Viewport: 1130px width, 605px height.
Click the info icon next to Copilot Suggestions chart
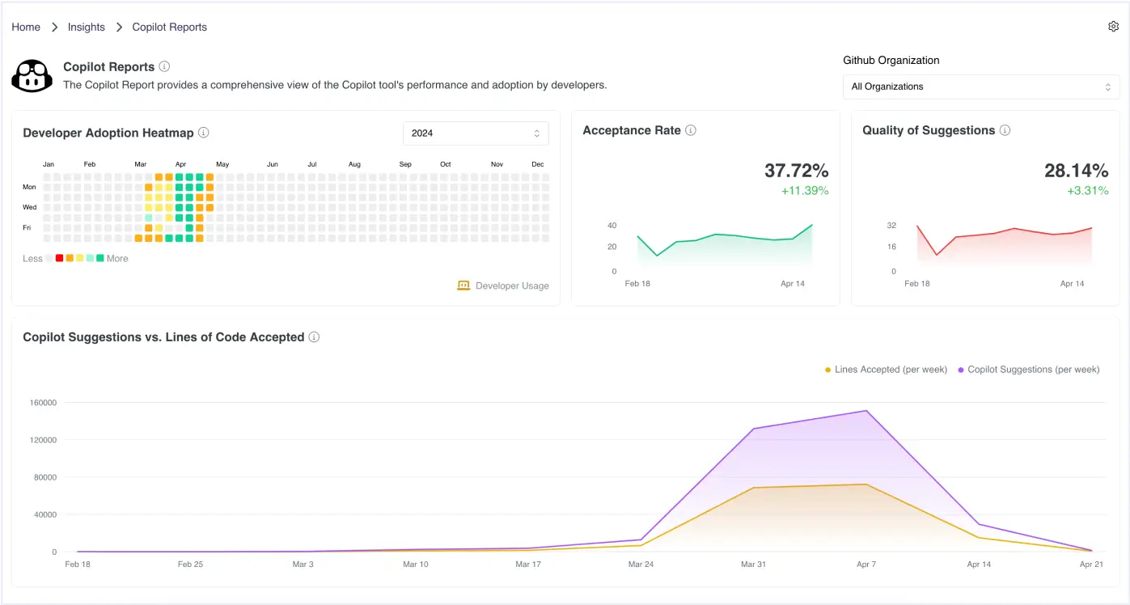click(314, 337)
